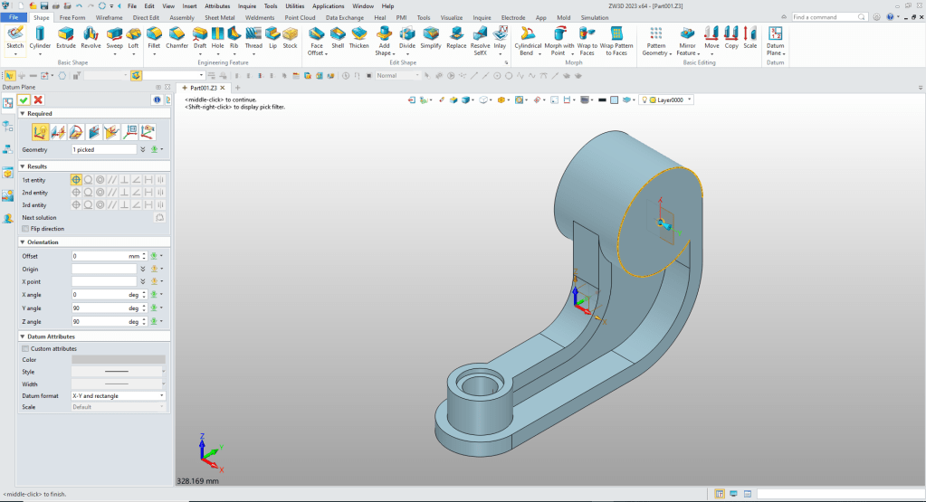Cancel Datum Plane with red X
926x502 pixels.
pyautogui.click(x=38, y=99)
